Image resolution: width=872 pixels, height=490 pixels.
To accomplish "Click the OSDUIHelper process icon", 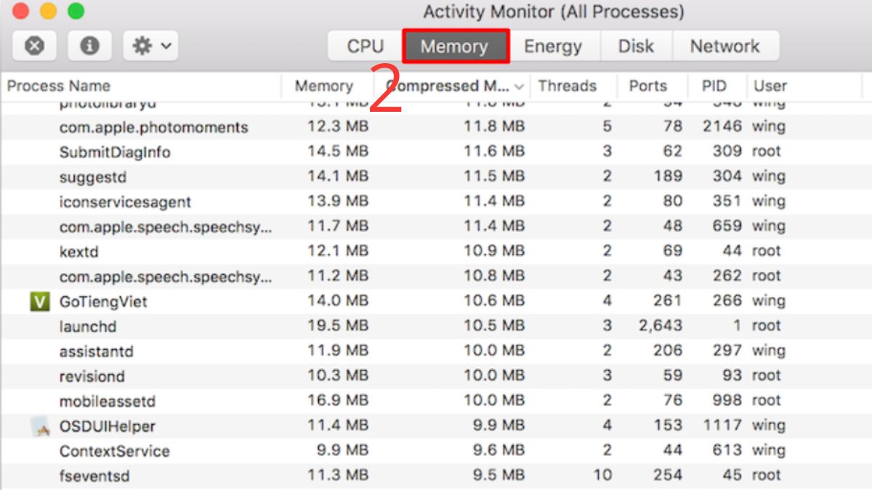I will pyautogui.click(x=39, y=426).
